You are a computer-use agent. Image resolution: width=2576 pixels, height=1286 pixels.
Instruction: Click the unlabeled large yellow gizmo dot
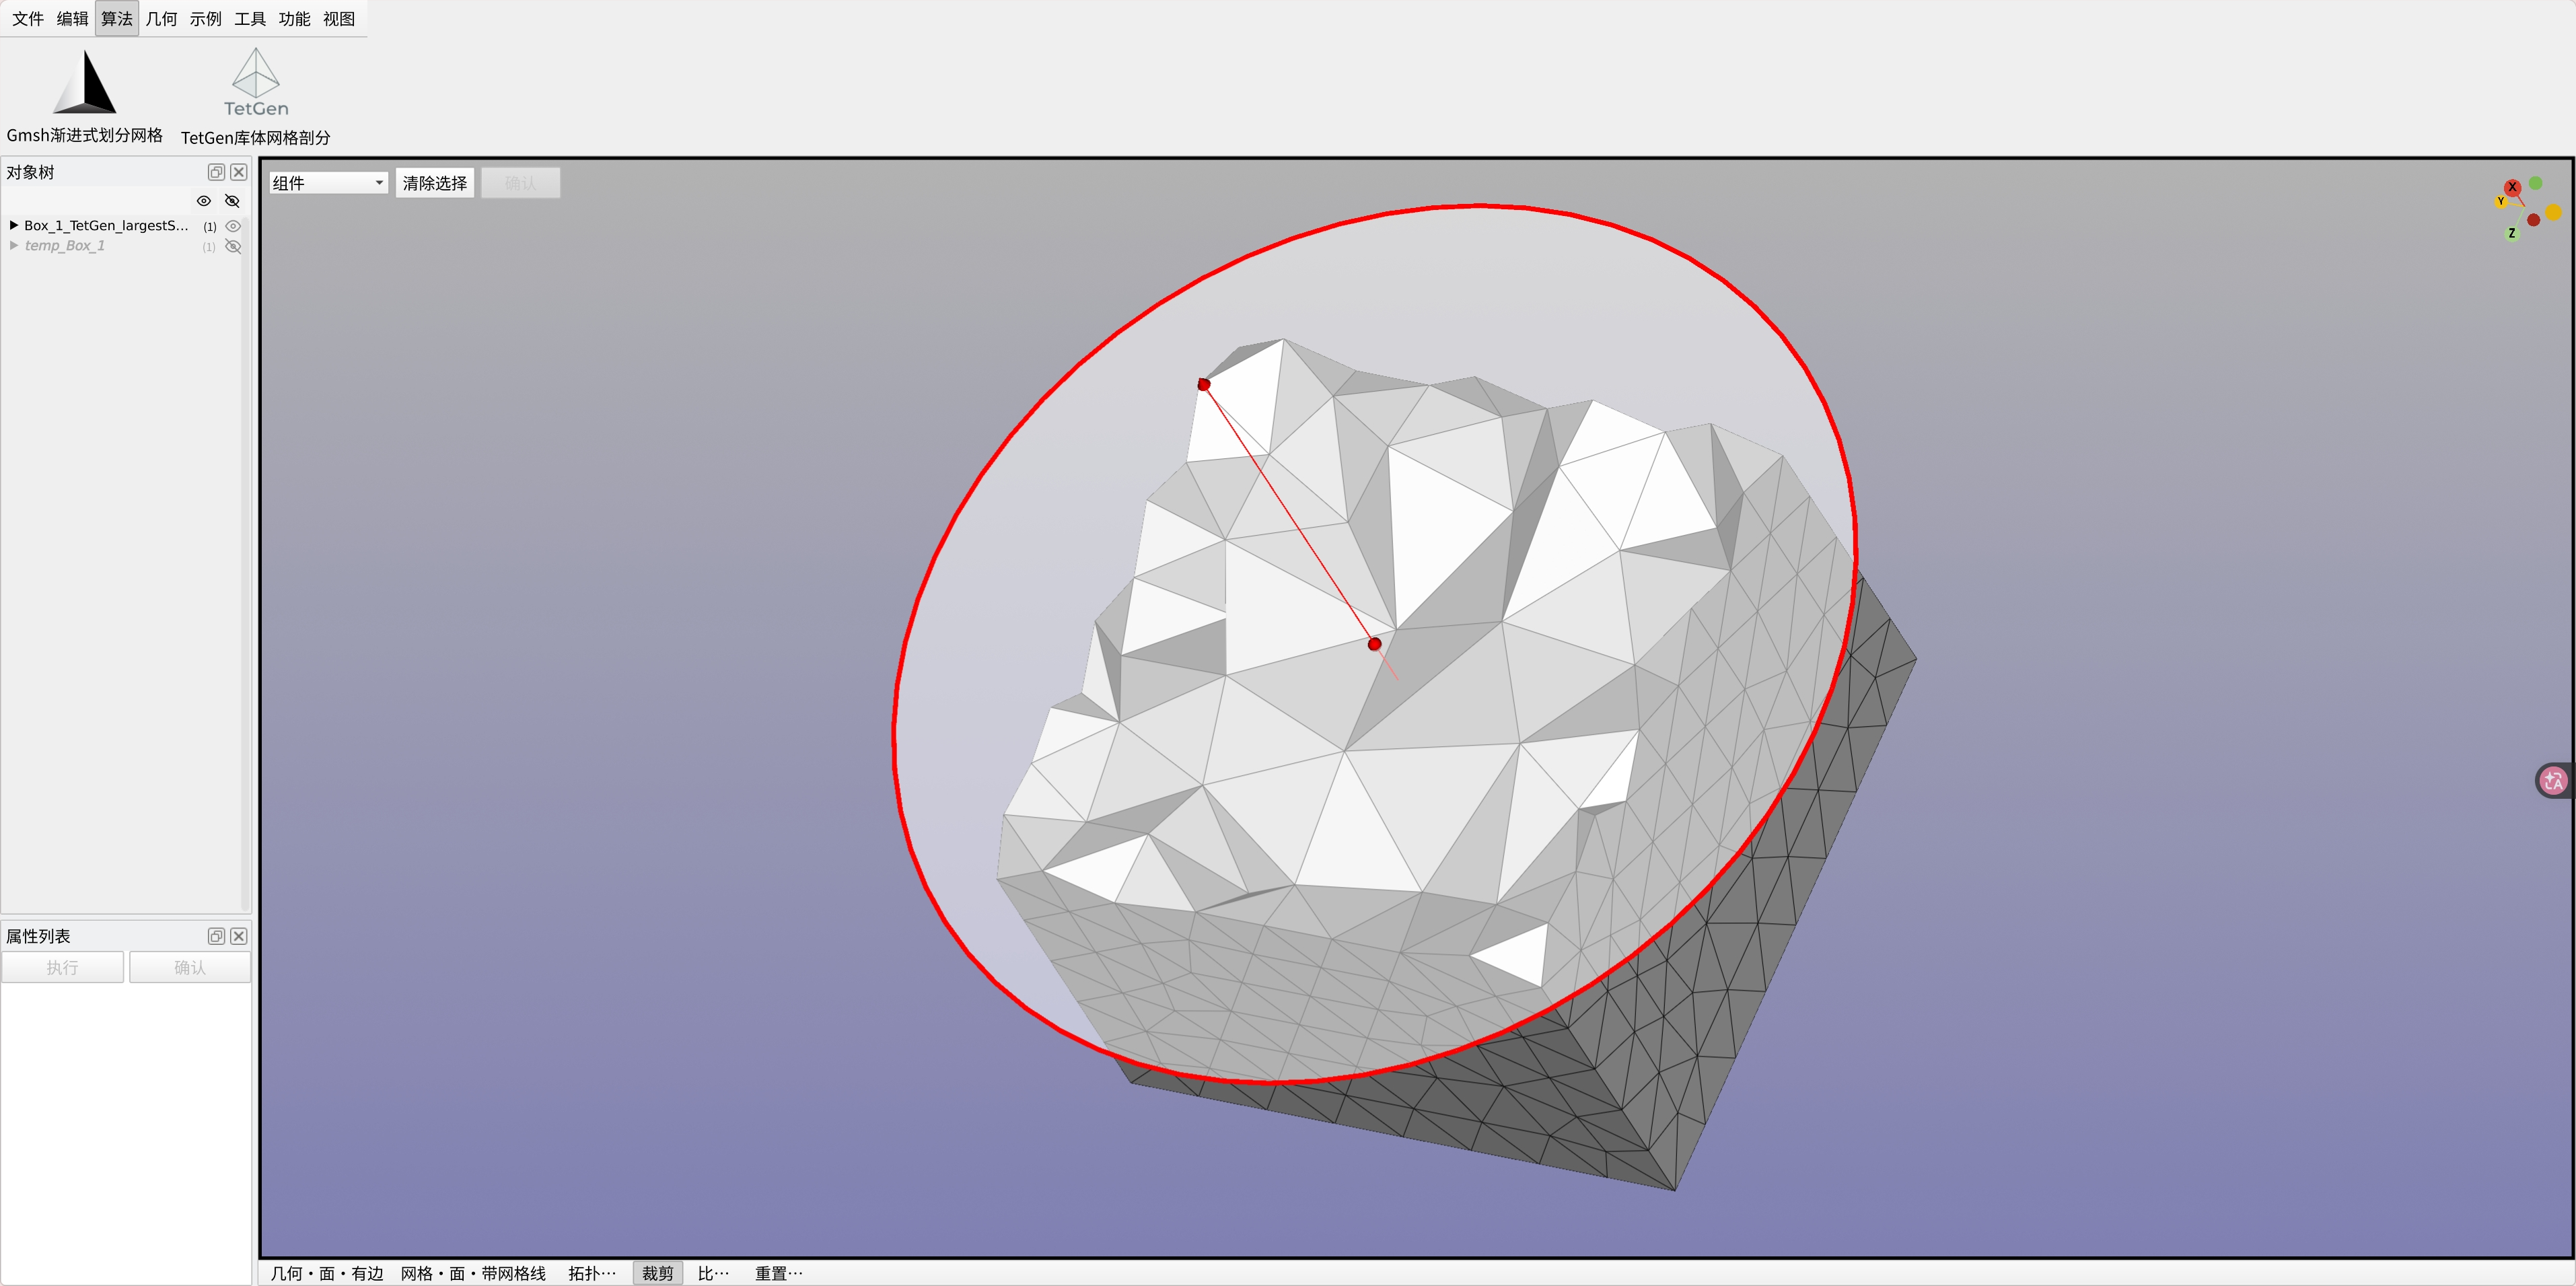coord(2553,212)
